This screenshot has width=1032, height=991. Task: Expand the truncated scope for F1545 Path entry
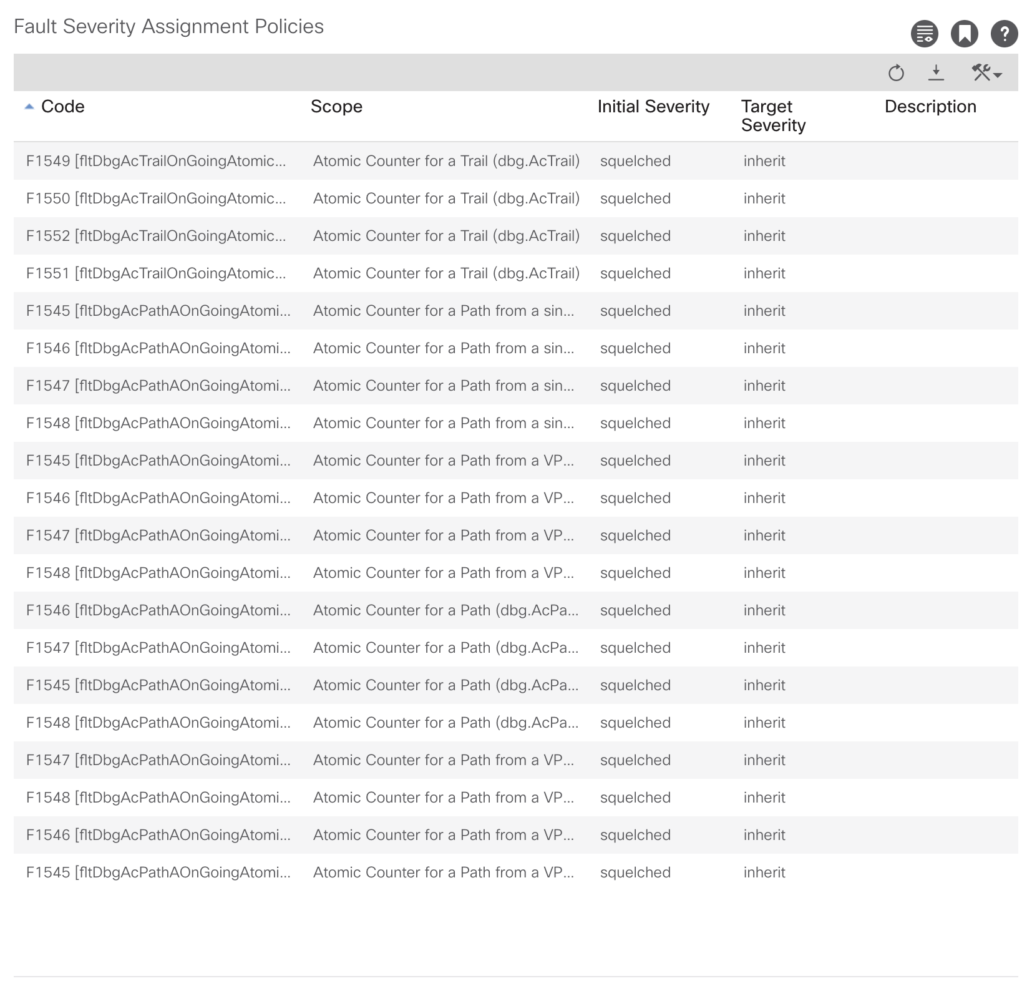444,311
